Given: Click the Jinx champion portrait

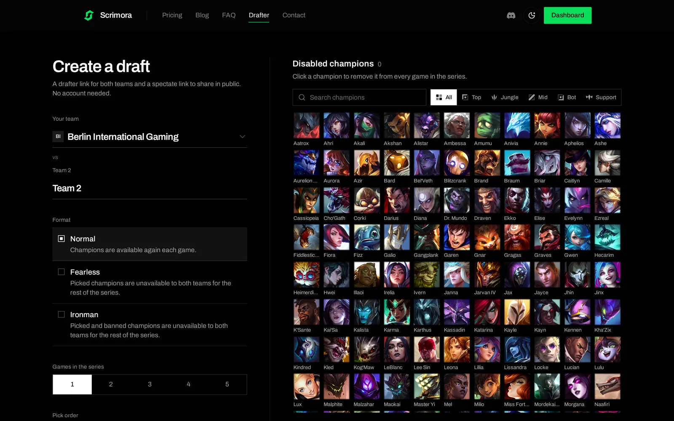Looking at the screenshot, I should (607, 275).
